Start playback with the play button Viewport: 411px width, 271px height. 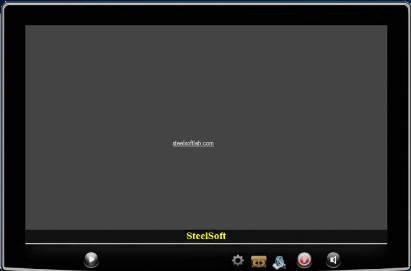pos(91,260)
